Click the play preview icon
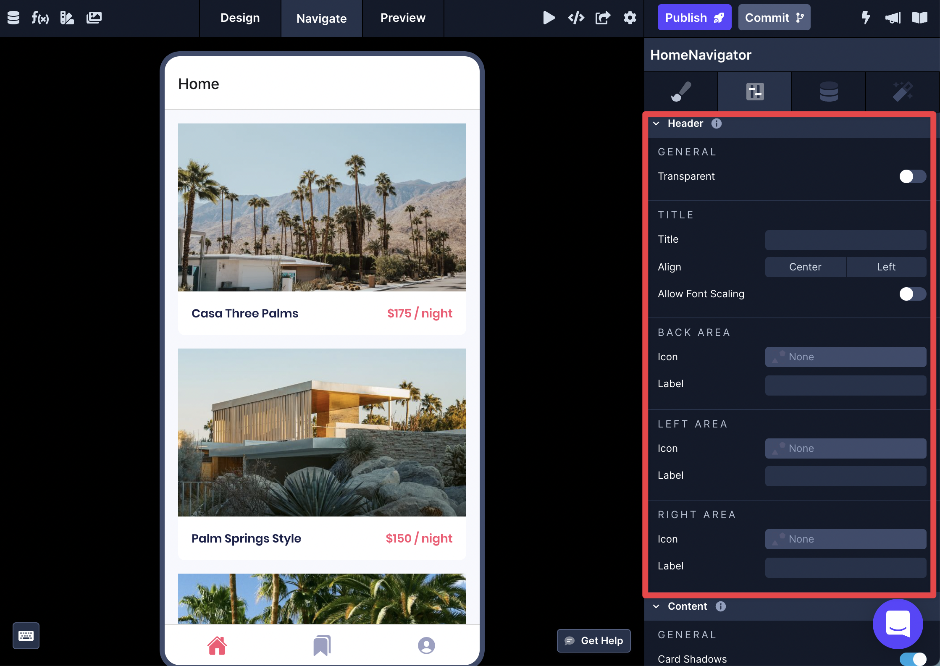 point(549,18)
